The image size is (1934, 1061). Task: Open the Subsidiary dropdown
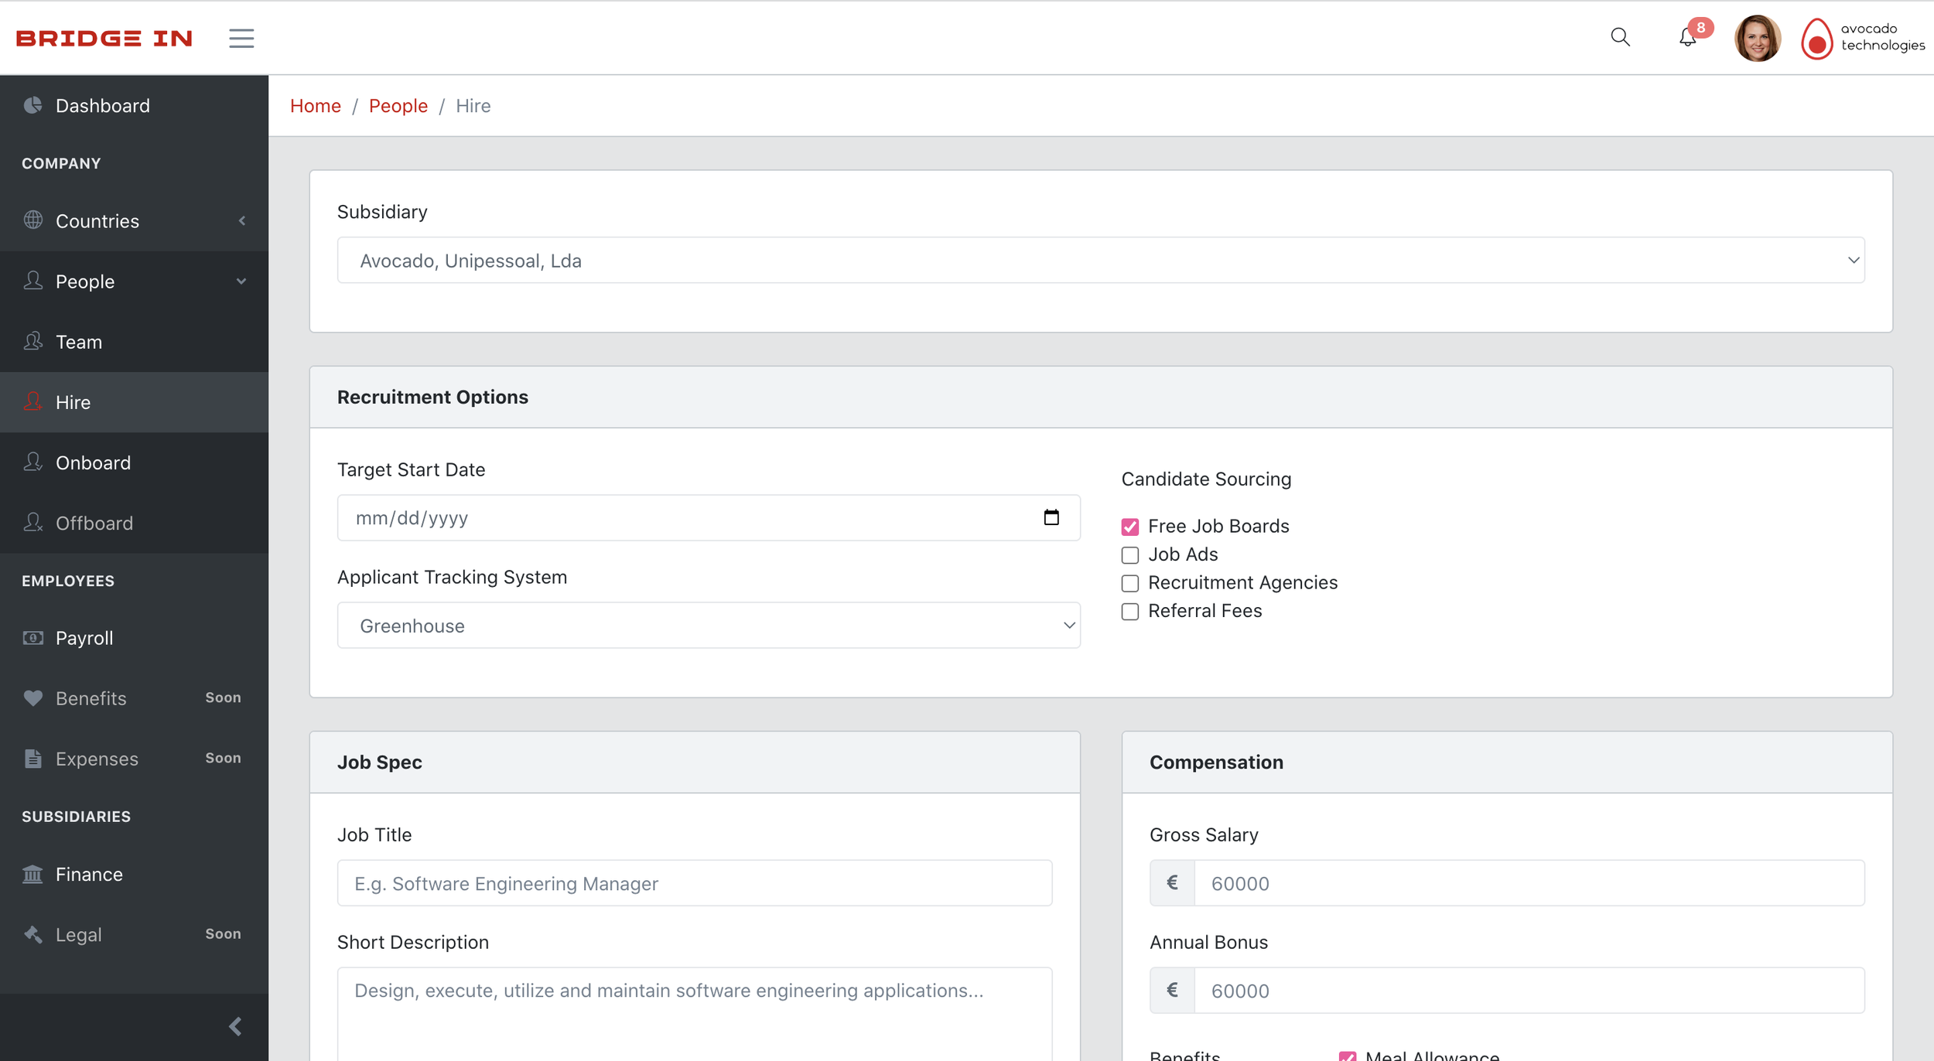[1100, 261]
